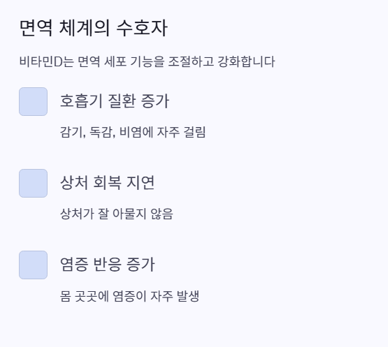The width and height of the screenshot is (388, 347).
Task: Click the description 감기, 독감, 비염에 자주 걸림
Action: pos(133,132)
